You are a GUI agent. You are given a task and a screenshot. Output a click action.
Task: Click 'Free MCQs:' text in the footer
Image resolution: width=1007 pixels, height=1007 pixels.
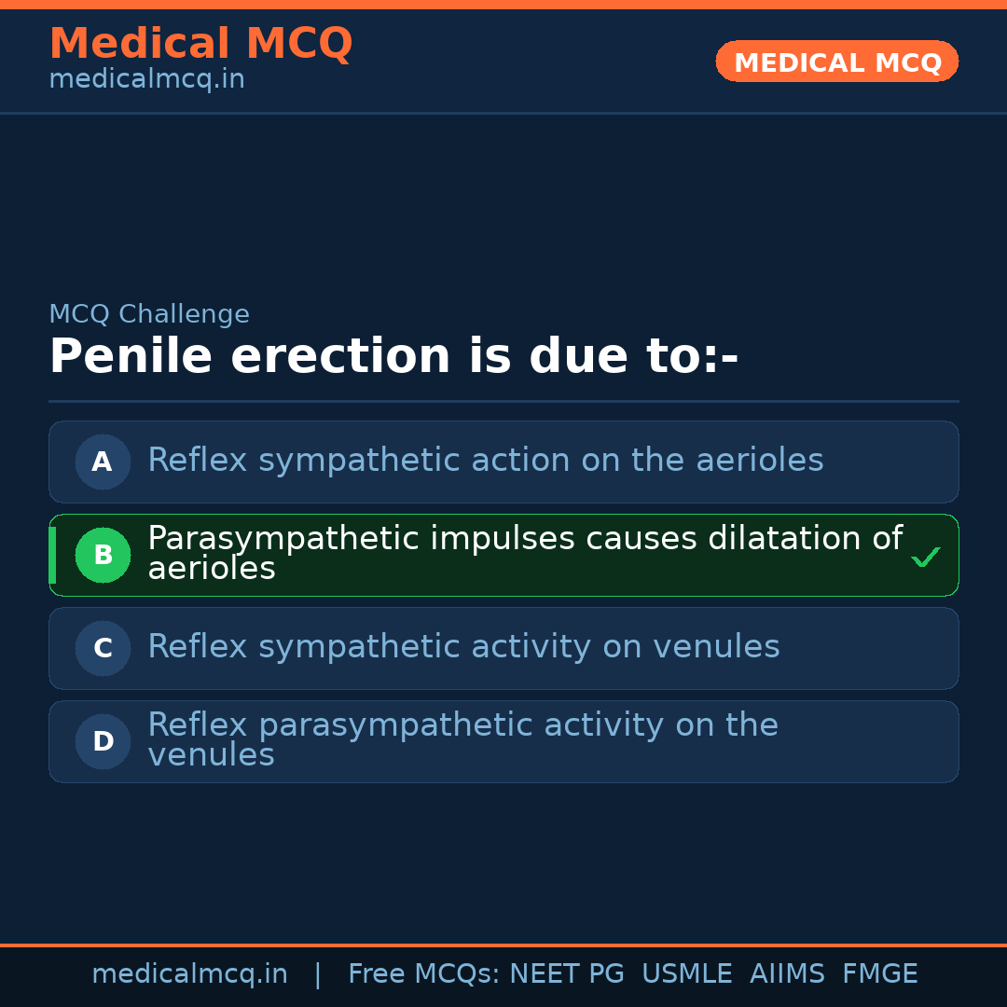coord(423,974)
